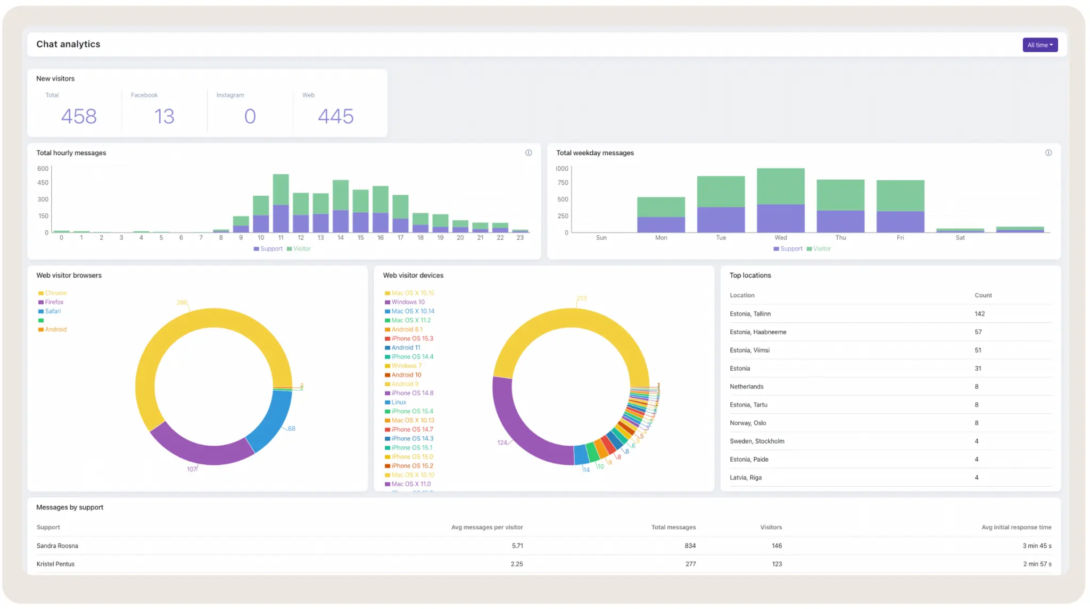Viewport: 1090px width, 609px height.
Task: Toggle Safari segment in web browsers chart
Action: click(x=52, y=311)
